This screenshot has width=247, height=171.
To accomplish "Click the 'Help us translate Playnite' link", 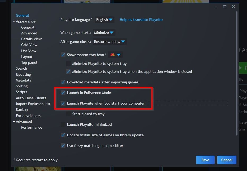I will point(141,19).
